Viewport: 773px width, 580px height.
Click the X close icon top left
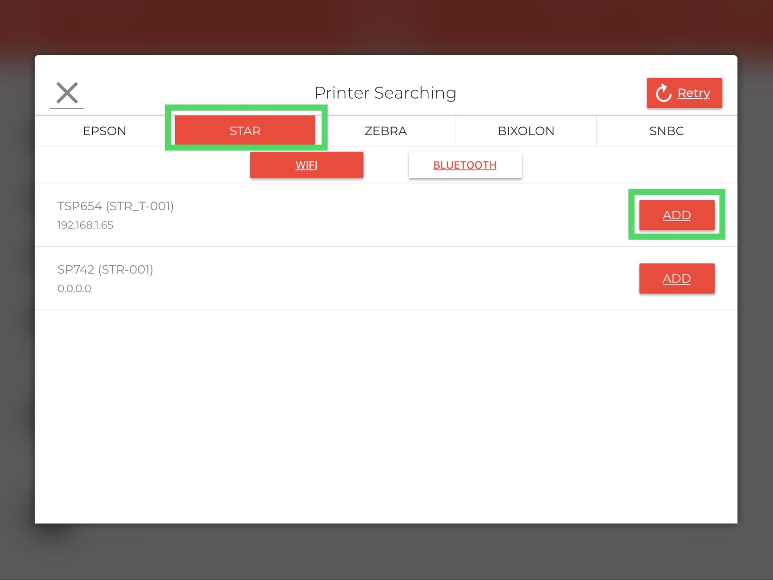67,92
